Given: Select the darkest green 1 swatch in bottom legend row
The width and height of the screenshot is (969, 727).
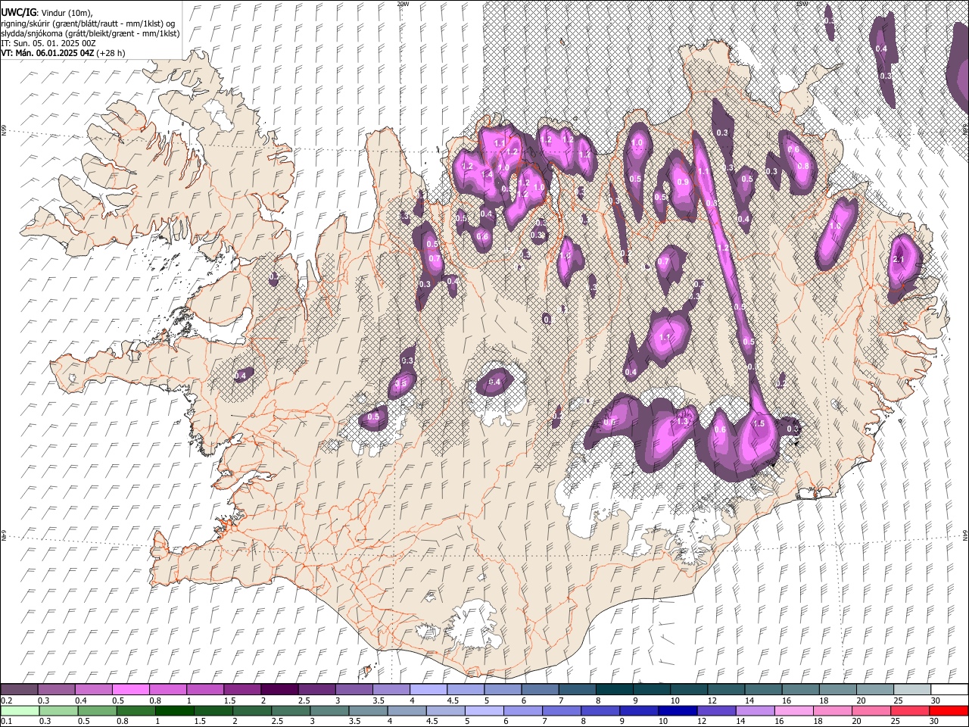Looking at the screenshot, I should [175, 710].
